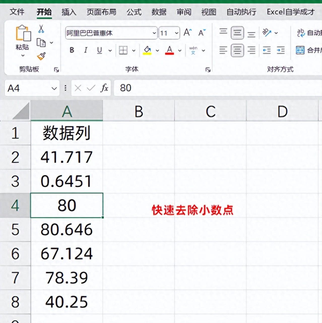
Task: Increase font size with the larger A icon
Action: (187, 33)
